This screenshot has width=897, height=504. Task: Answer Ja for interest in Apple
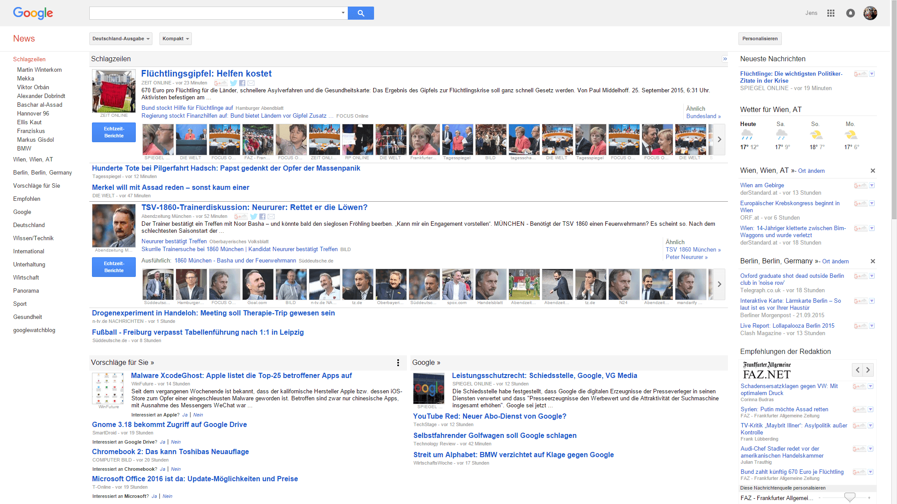[185, 415]
